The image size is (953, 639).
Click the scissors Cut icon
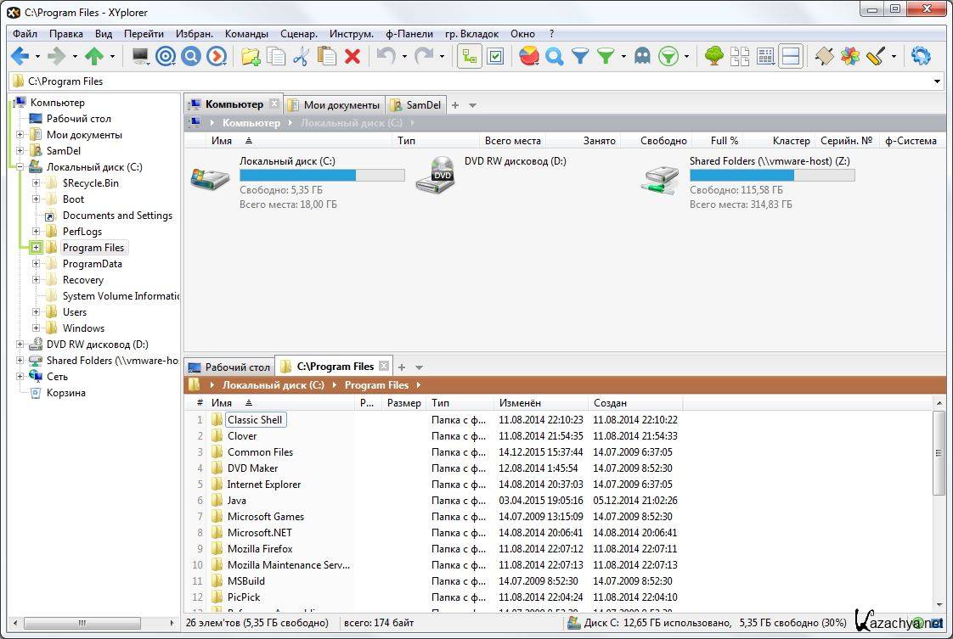(301, 57)
